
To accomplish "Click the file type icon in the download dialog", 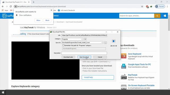I will tap(114, 41).
